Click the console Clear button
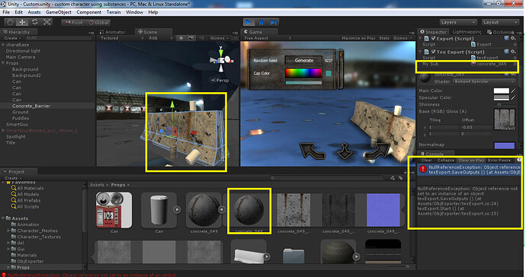Image resolution: width=526 pixels, height=277 pixels. click(x=426, y=160)
